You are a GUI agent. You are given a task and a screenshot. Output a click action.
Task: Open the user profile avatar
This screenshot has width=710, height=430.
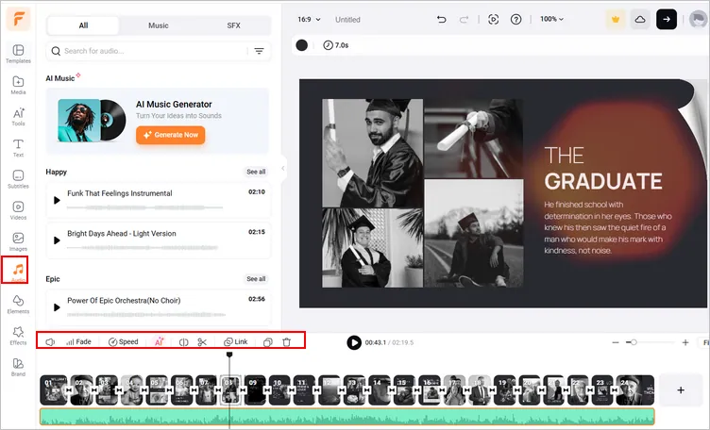point(698,19)
